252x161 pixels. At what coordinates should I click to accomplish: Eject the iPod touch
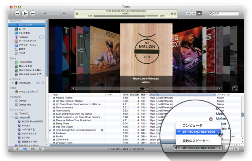43,83
